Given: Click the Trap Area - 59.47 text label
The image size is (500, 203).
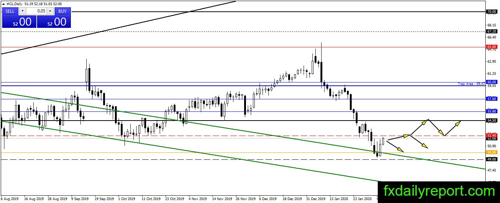Looking at the screenshot, I should pos(471,84).
